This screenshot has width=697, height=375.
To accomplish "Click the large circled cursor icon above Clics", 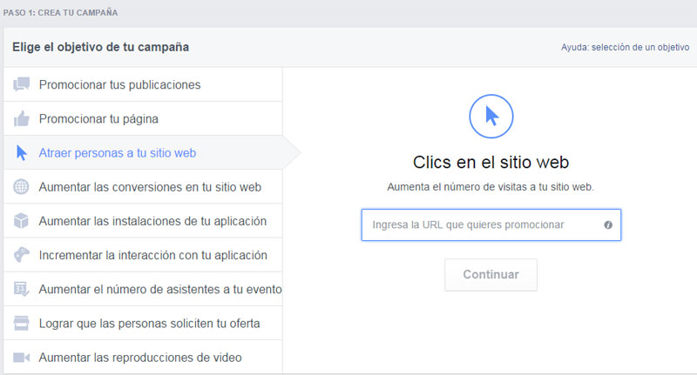I will [491, 117].
